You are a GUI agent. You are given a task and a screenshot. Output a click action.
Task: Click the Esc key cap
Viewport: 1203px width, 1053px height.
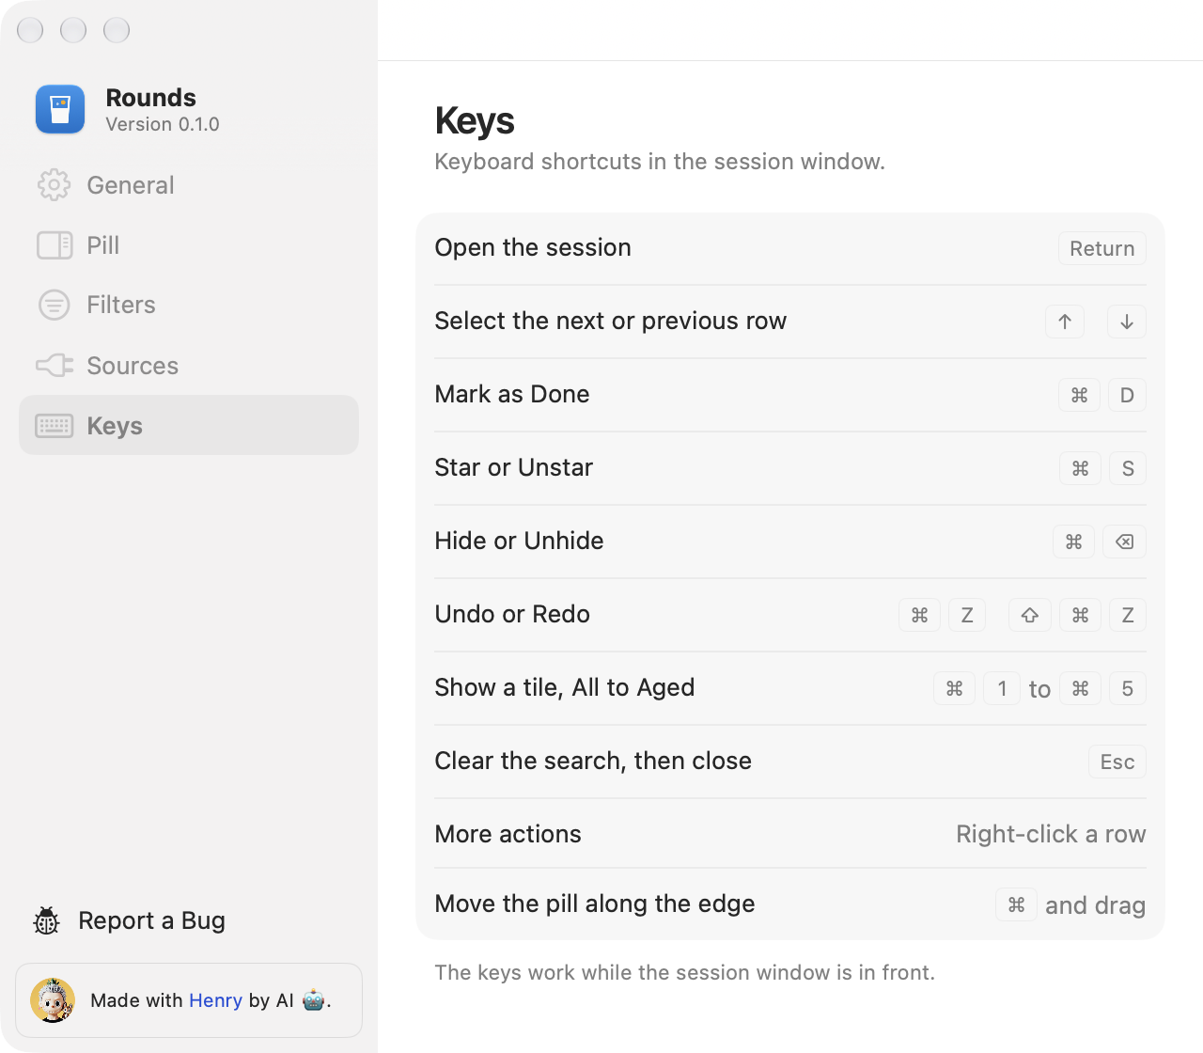(1117, 762)
